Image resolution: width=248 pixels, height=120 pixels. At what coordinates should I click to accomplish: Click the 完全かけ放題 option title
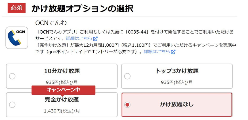tap(62, 99)
